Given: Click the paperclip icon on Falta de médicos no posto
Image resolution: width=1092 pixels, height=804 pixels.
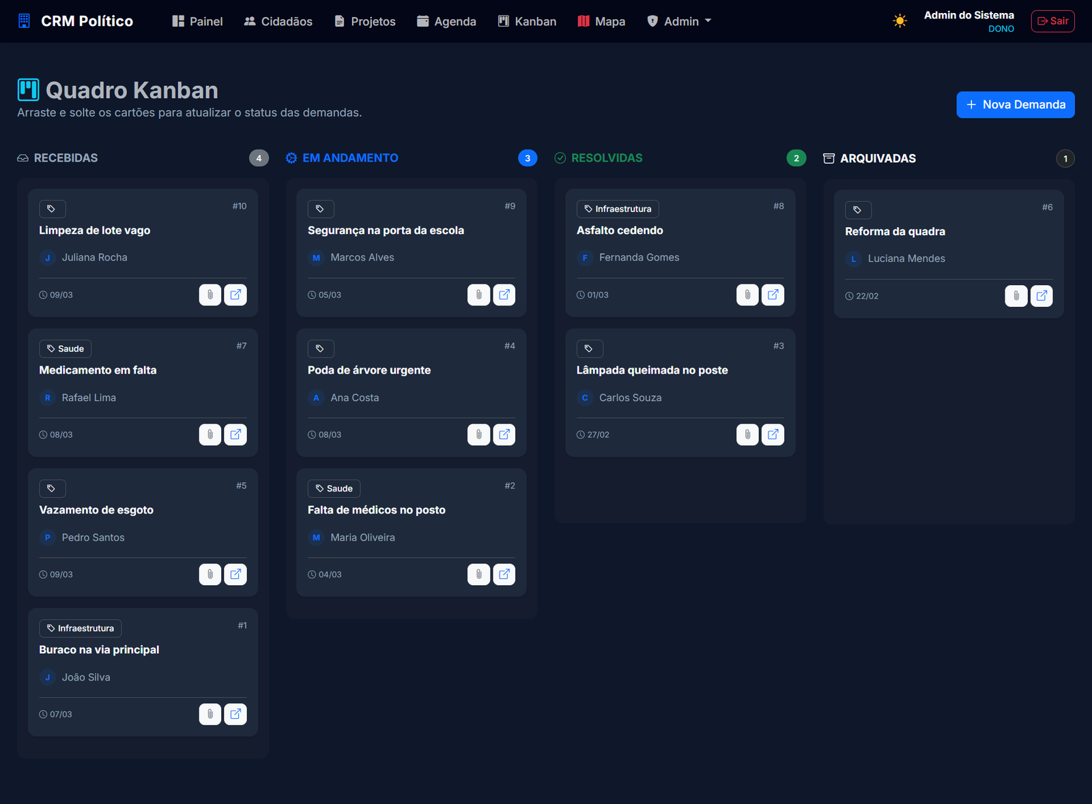Looking at the screenshot, I should coord(478,574).
